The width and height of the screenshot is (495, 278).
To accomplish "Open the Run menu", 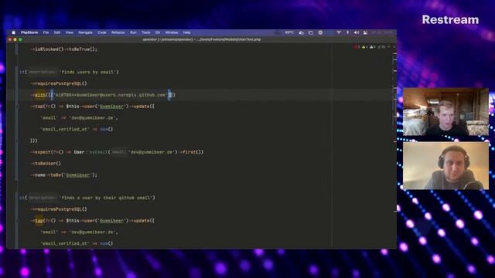I will 133,32.
